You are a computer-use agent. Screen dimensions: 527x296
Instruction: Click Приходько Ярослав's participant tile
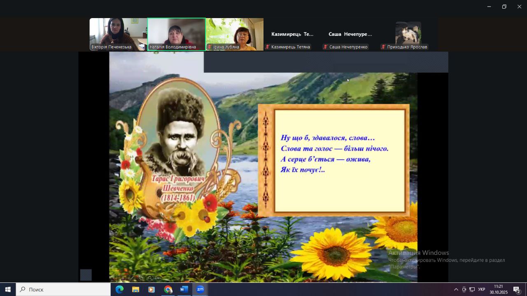click(x=408, y=34)
